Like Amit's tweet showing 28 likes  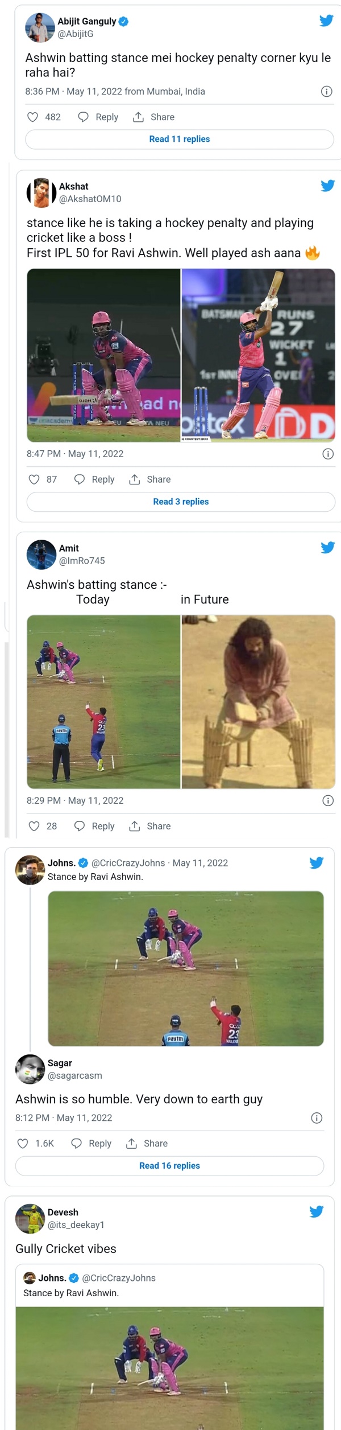34,826
